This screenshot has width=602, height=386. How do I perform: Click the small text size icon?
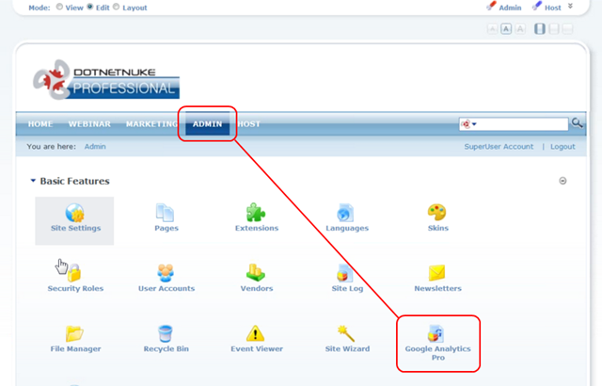coord(492,29)
